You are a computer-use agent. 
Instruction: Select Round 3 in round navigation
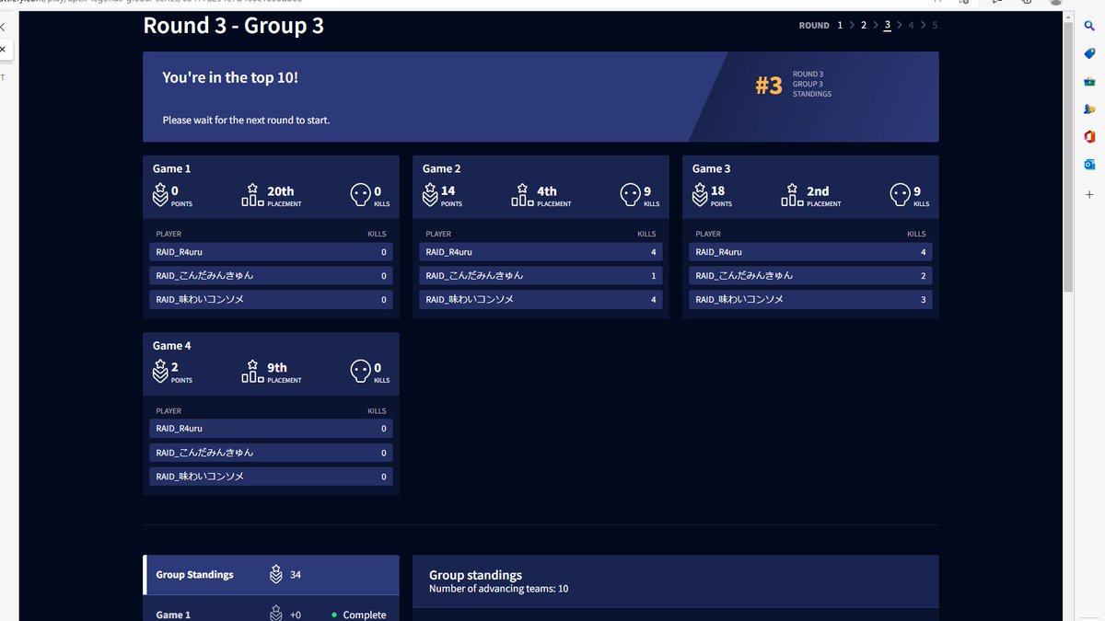[x=888, y=26]
